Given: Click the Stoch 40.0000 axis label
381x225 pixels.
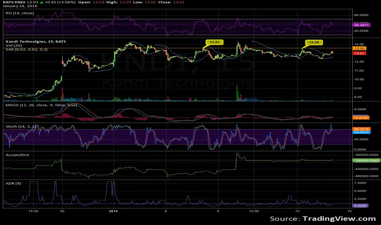Looking at the screenshot, I should click(361, 139).
